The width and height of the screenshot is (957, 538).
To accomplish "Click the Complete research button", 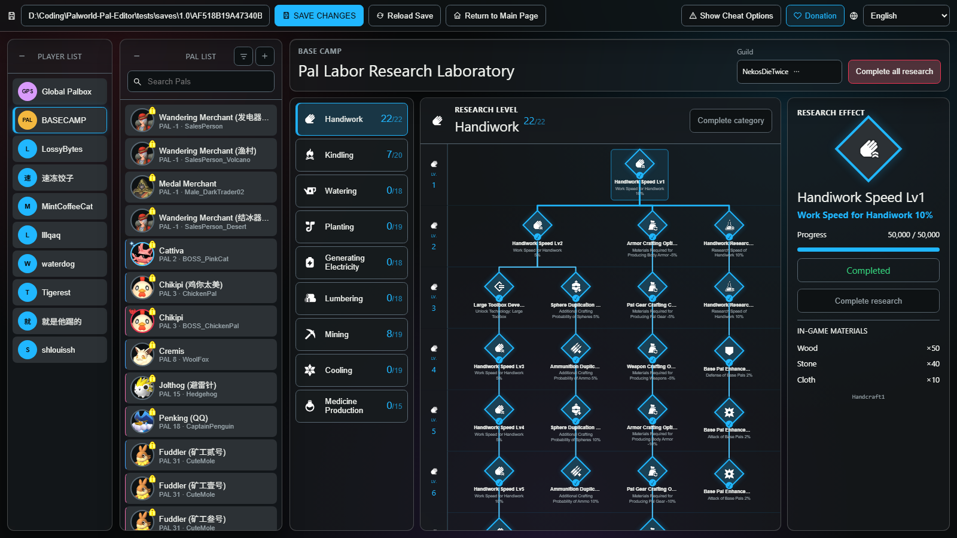I will pos(868,301).
